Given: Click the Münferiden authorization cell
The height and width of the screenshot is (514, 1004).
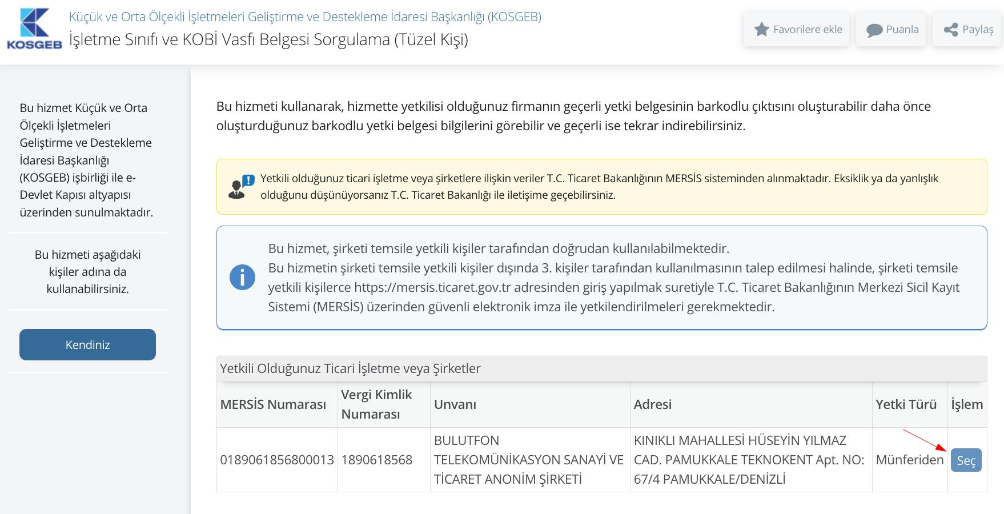Looking at the screenshot, I should (x=910, y=460).
